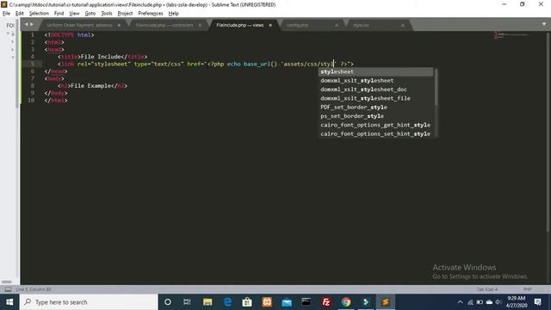Image resolution: width=551 pixels, height=310 pixels.
Task: Close the config.php tab
Action: coord(337,25)
